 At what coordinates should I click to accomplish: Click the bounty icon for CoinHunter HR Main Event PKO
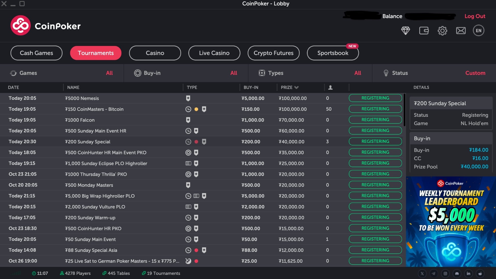pos(188,153)
